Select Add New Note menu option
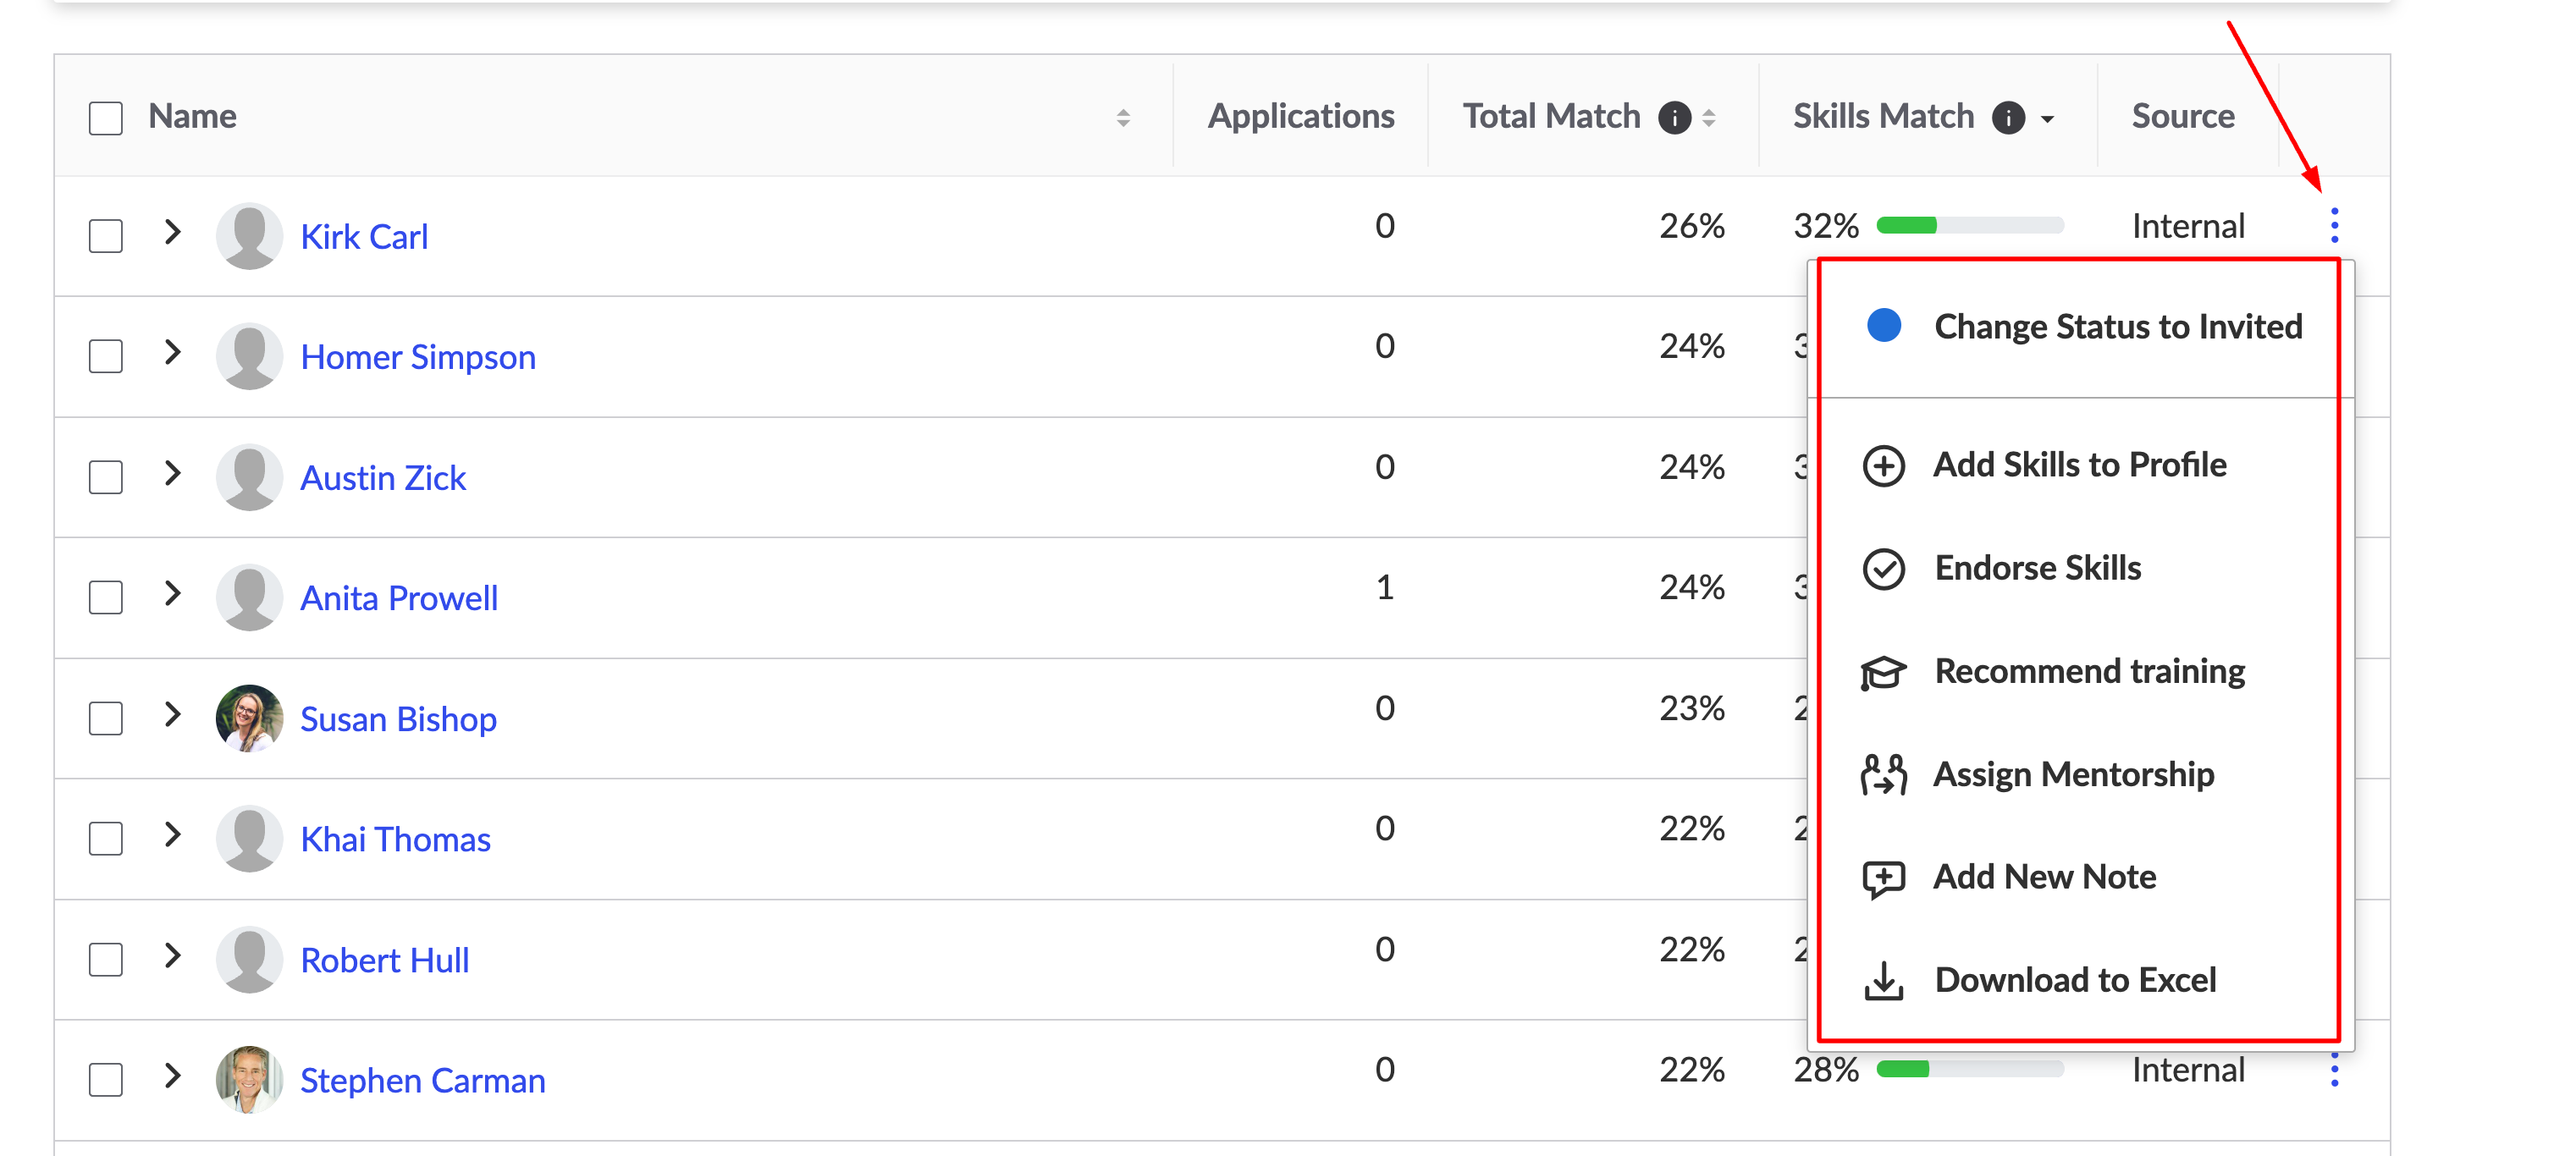The height and width of the screenshot is (1156, 2576). click(2044, 877)
